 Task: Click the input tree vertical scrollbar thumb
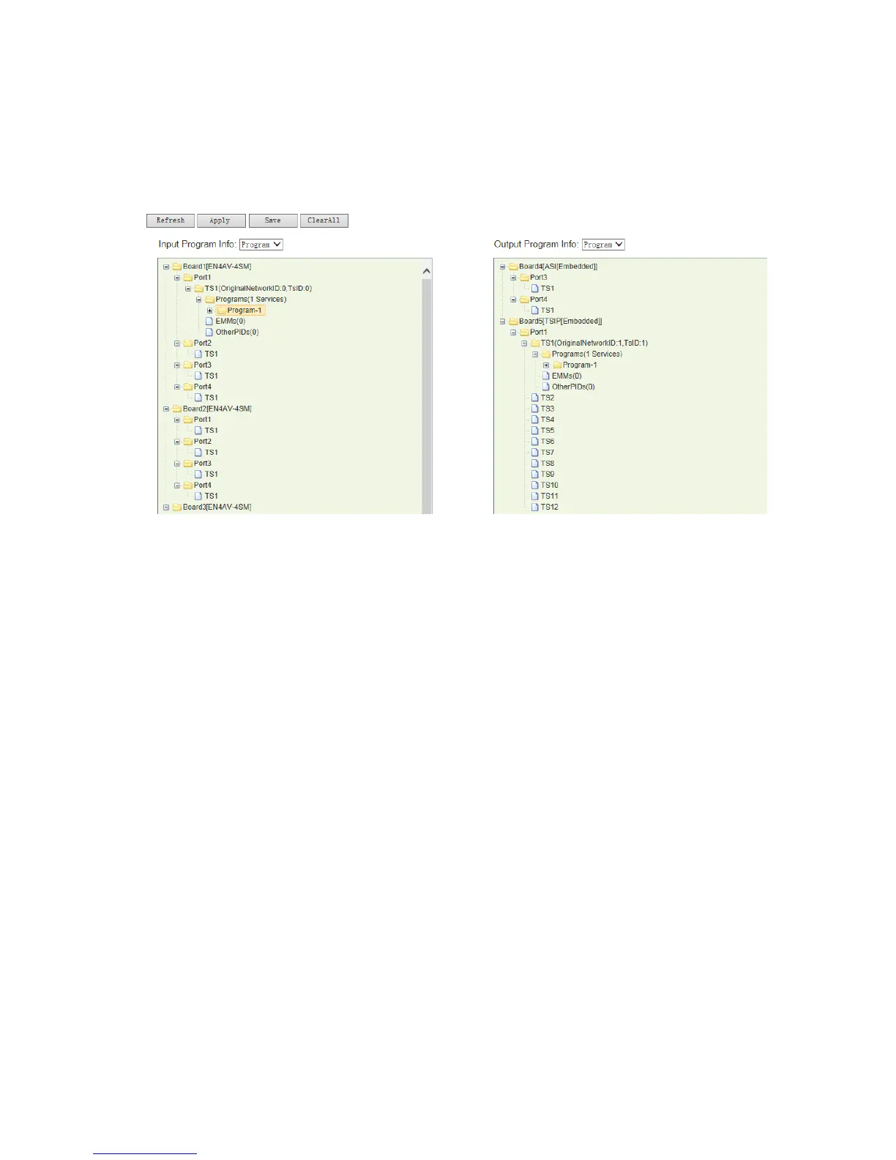tap(427, 395)
